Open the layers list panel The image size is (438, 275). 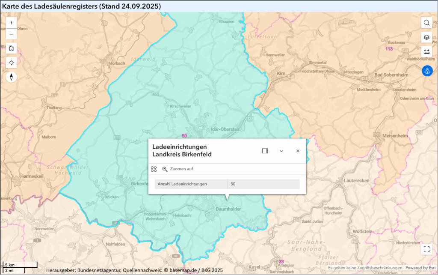coord(426,37)
